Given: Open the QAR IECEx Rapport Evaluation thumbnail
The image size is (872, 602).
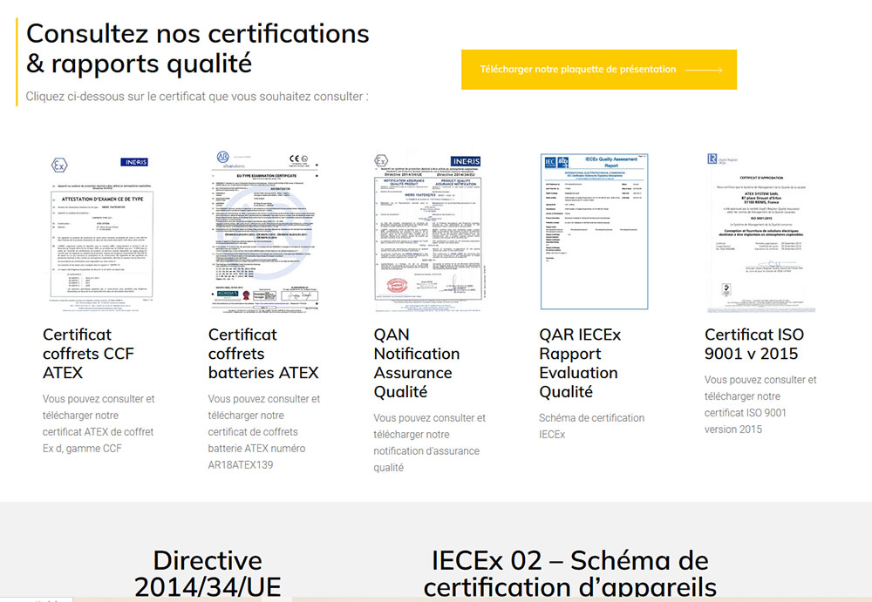Looking at the screenshot, I should [x=595, y=232].
